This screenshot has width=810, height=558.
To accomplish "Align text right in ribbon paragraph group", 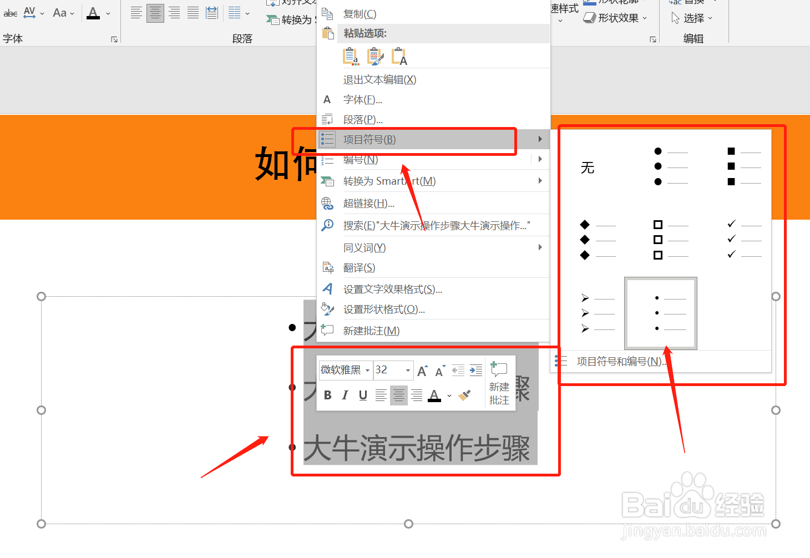I will [x=174, y=13].
